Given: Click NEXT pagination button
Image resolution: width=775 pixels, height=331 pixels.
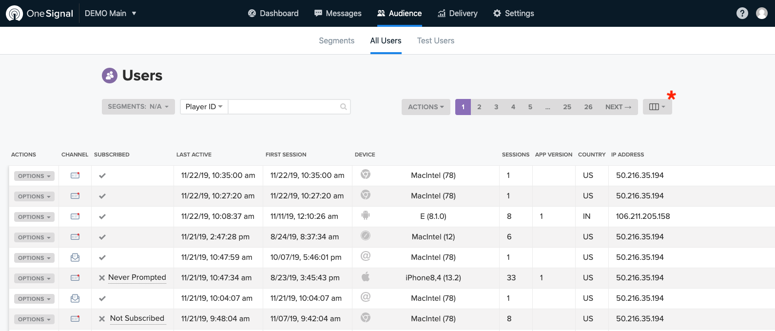Looking at the screenshot, I should coord(618,107).
